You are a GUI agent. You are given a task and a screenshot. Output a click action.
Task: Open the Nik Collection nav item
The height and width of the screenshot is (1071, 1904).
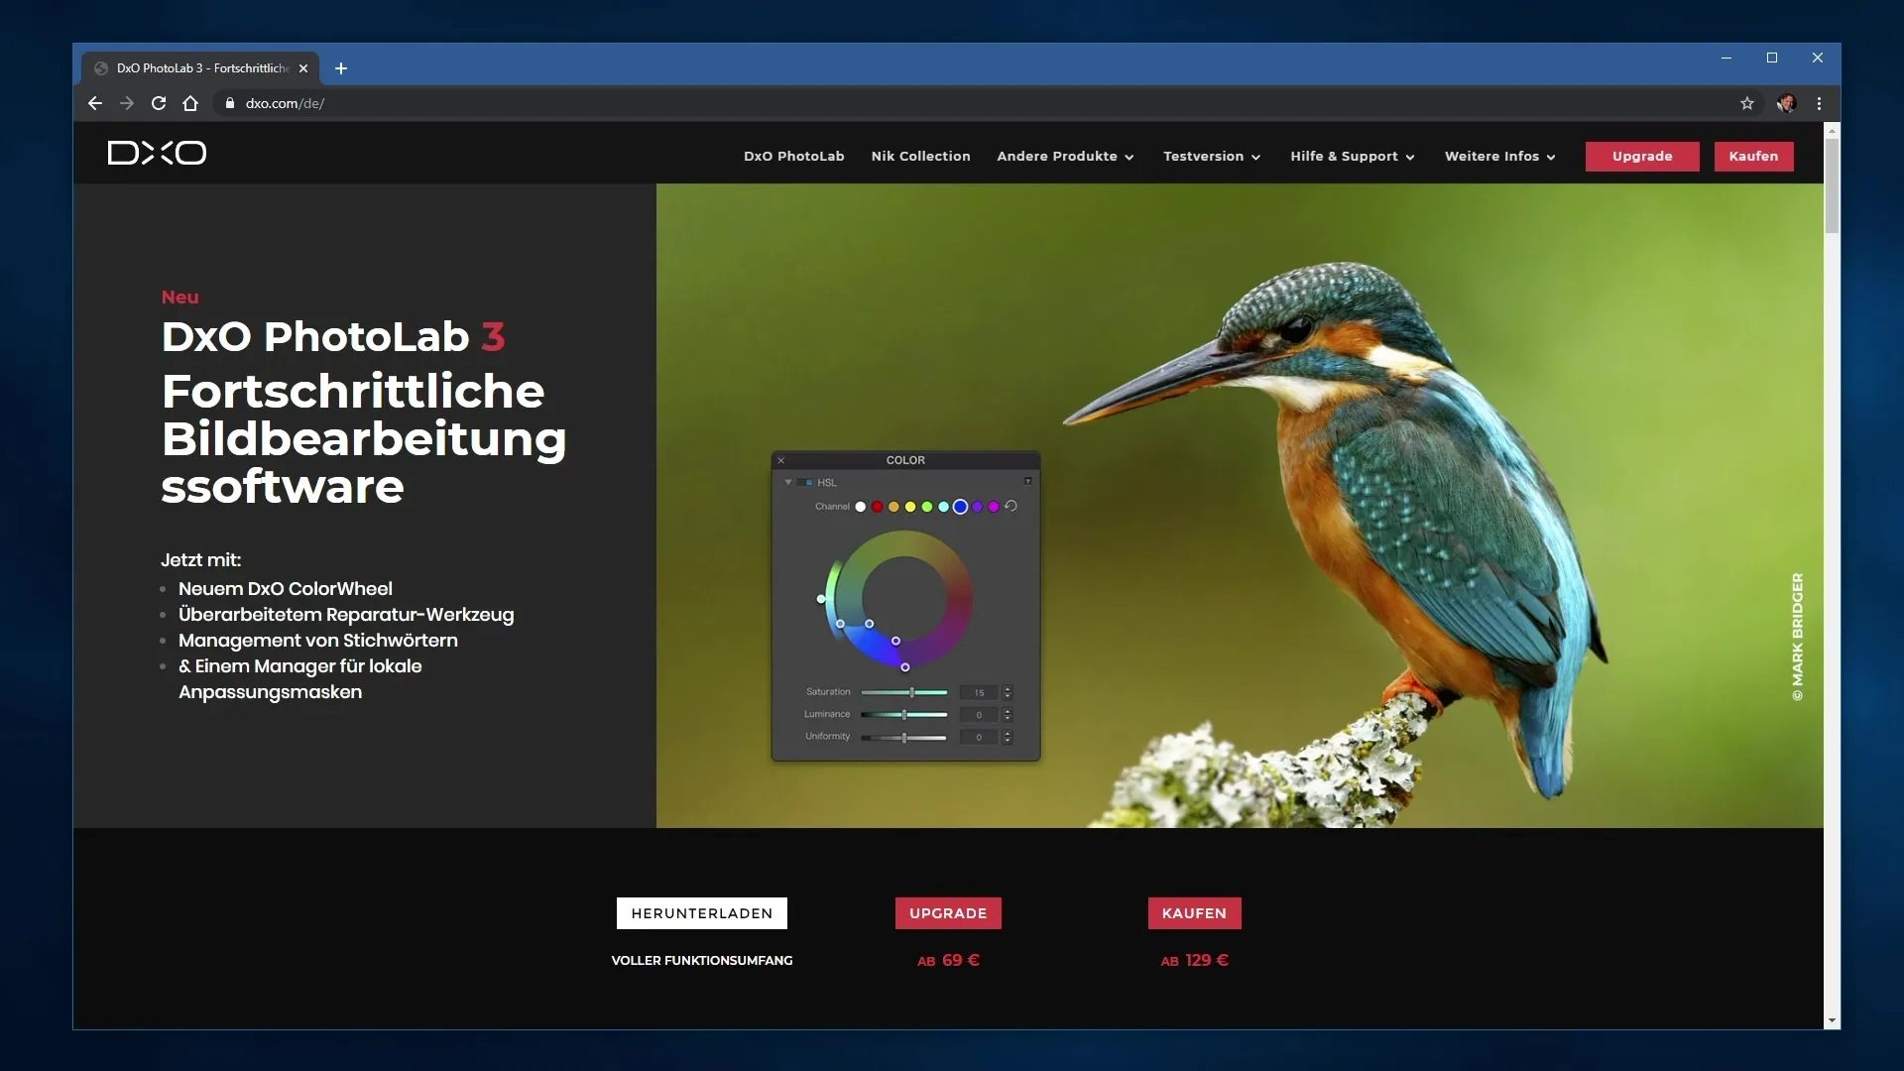point(920,156)
